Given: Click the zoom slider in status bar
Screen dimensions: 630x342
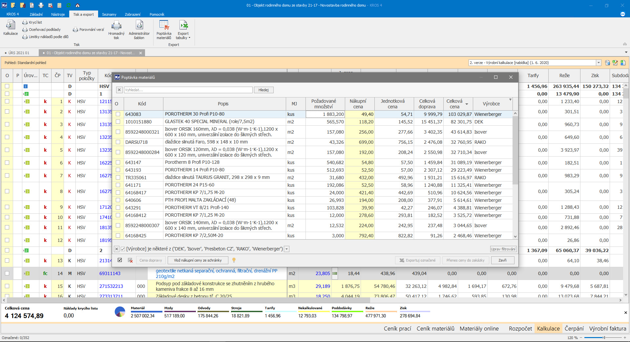Looking at the screenshot, I should tap(603, 338).
